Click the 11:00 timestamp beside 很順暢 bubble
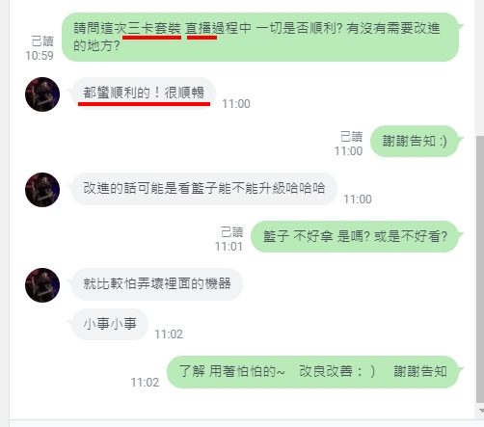 236,104
